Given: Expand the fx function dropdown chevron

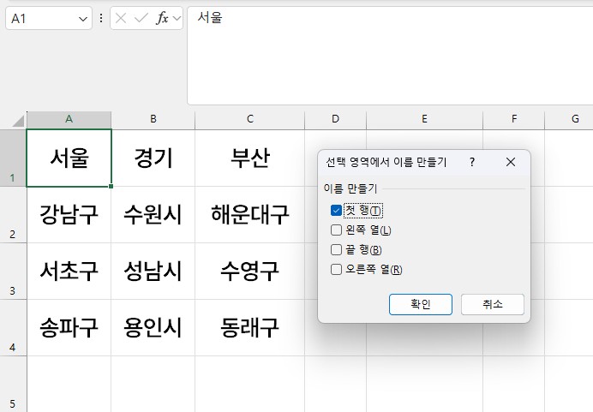Looking at the screenshot, I should tap(177, 18).
